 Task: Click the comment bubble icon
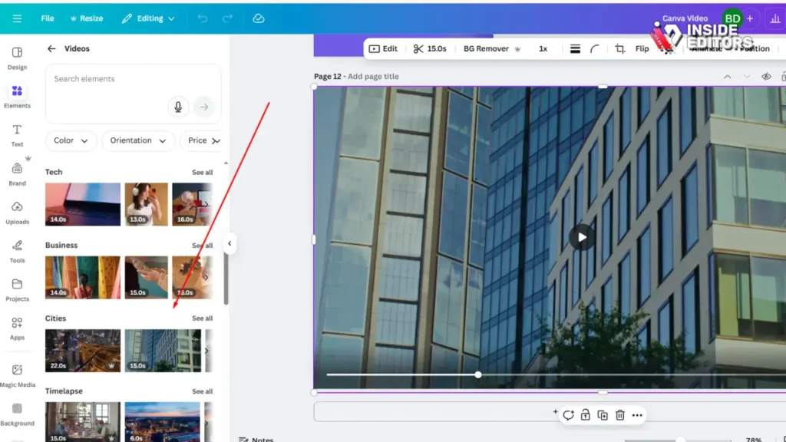click(567, 415)
